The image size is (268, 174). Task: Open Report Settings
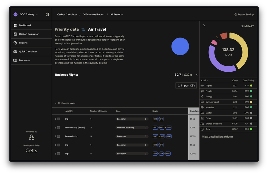click(x=244, y=15)
